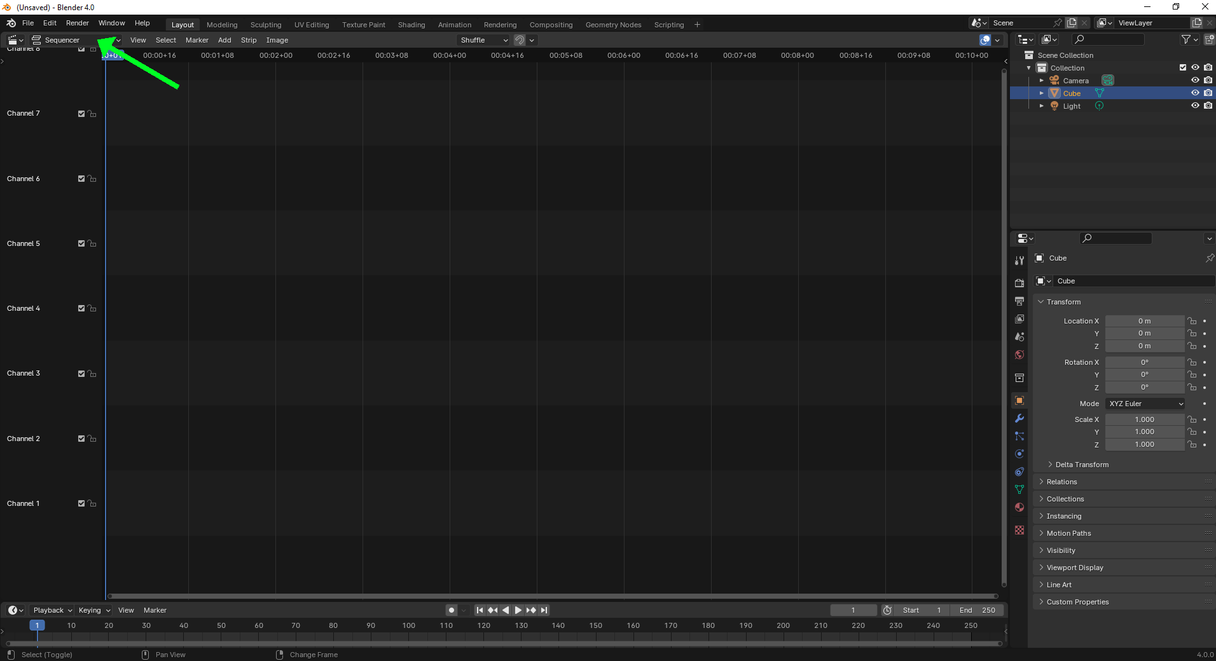
Task: Open the Keying popover
Action: [x=94, y=610]
